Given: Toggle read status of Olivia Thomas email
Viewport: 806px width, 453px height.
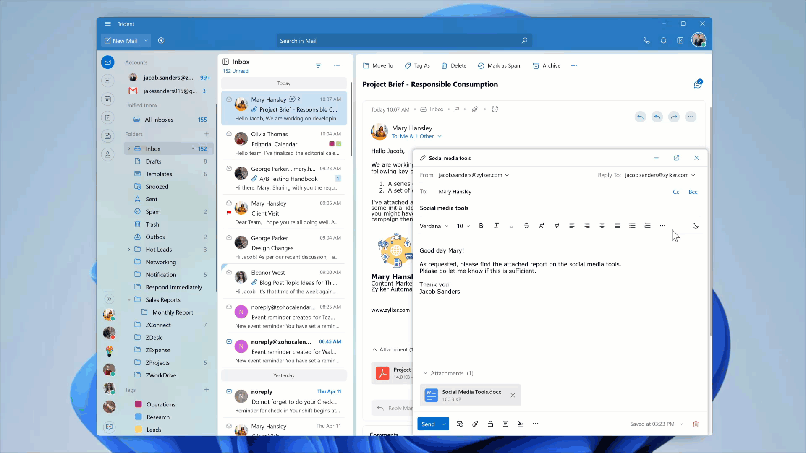Looking at the screenshot, I should 229,134.
